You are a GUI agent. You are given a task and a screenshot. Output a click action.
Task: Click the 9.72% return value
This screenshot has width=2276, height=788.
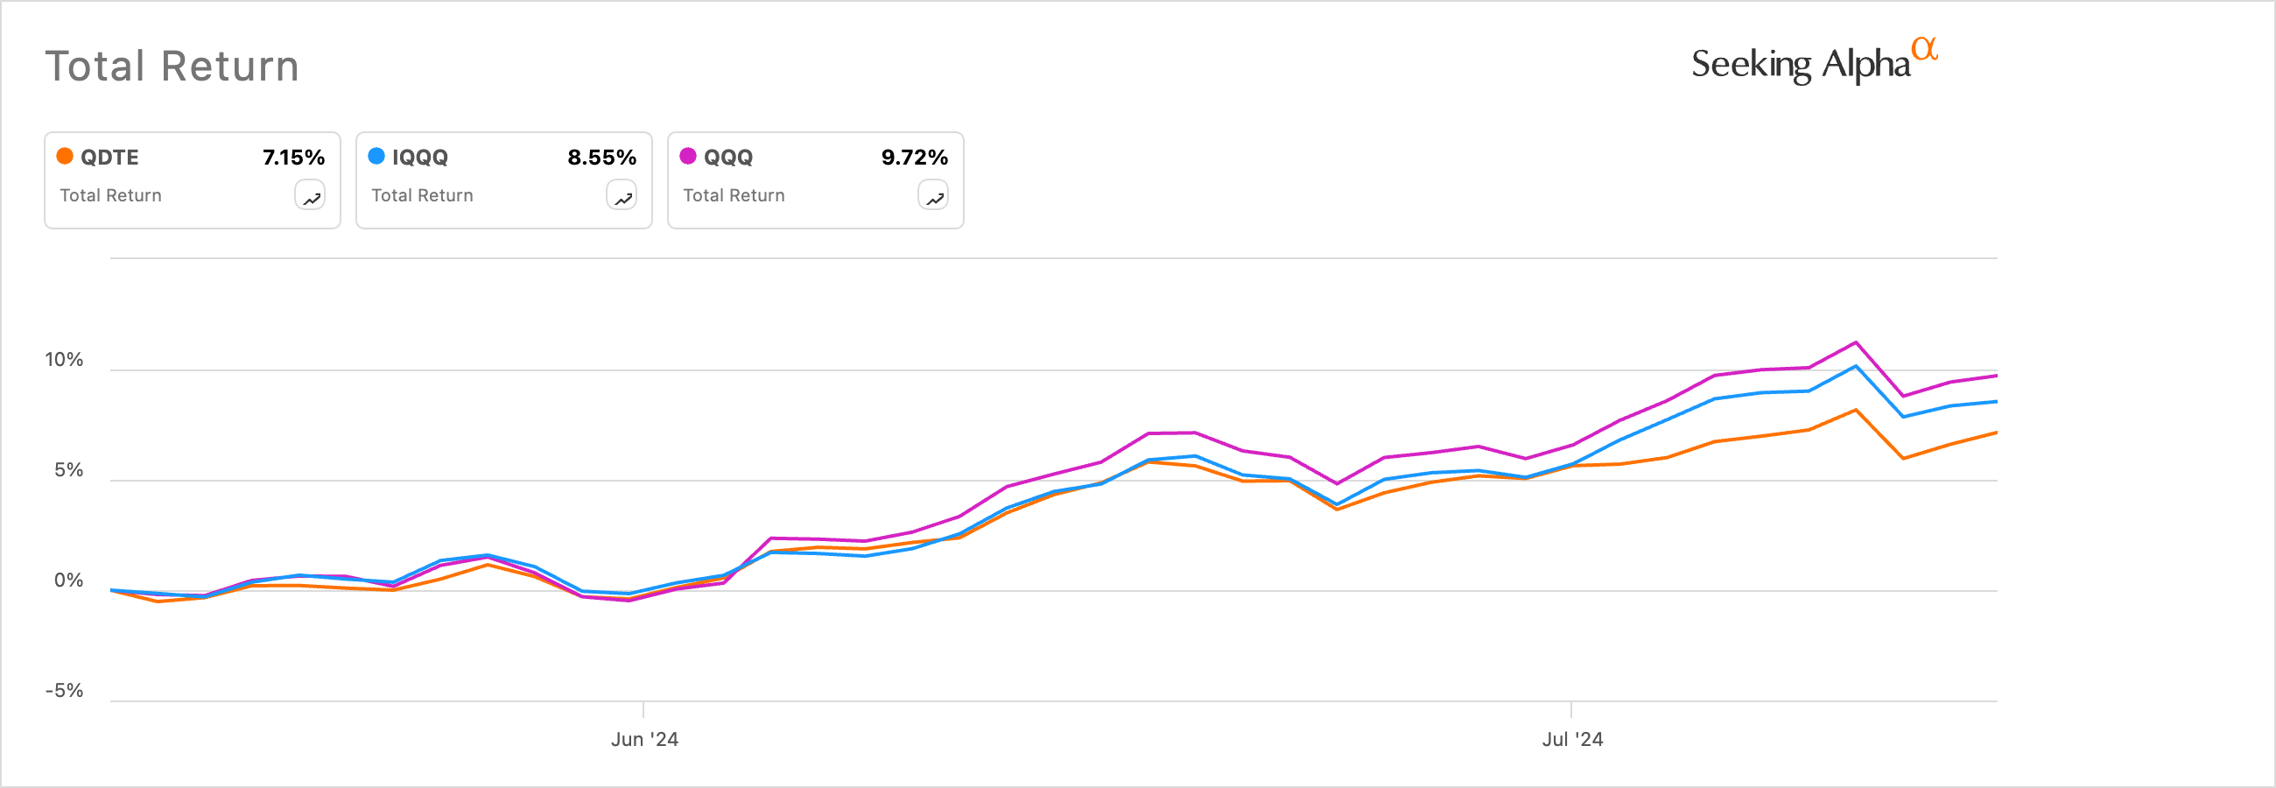tap(915, 158)
